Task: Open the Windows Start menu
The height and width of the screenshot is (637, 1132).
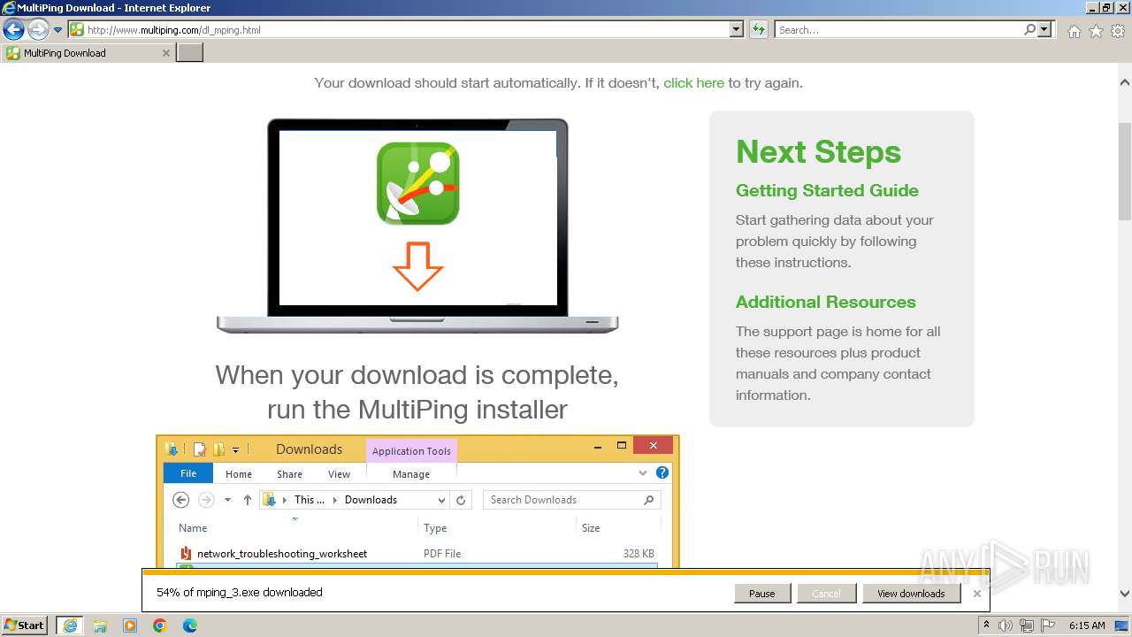Action: 25,625
